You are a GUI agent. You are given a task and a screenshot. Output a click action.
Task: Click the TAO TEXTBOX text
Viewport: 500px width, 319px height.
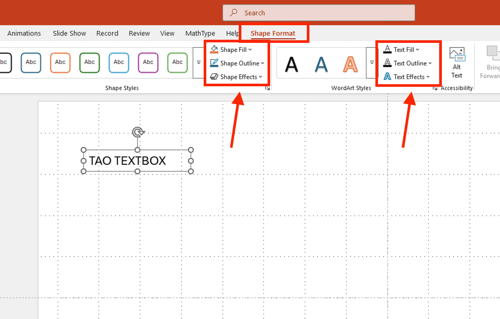[127, 161]
